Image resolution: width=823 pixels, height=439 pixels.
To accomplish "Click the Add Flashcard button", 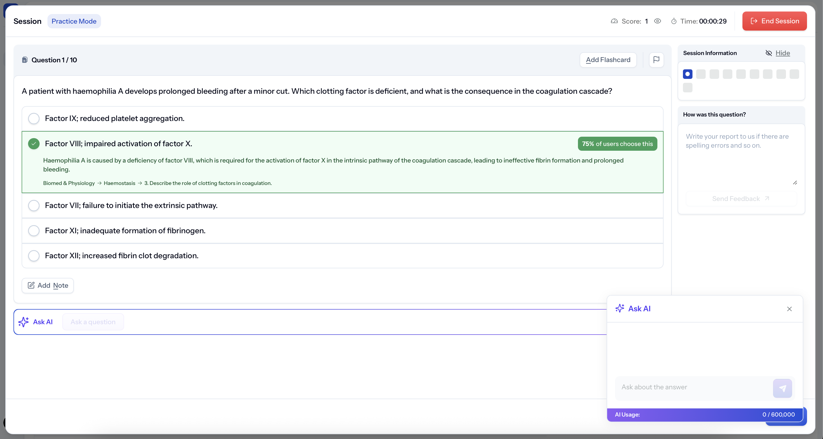I will click(x=608, y=60).
